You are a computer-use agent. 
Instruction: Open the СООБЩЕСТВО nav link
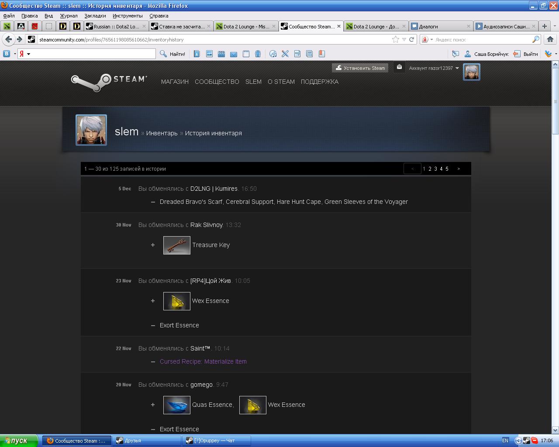[x=217, y=82]
